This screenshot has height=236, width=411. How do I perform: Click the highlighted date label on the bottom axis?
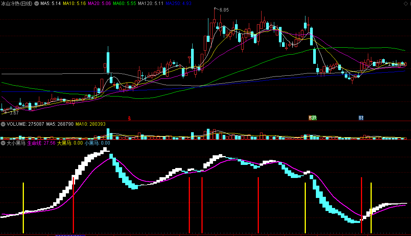click(x=70, y=235)
